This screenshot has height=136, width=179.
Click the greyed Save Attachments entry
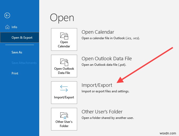click(24, 63)
